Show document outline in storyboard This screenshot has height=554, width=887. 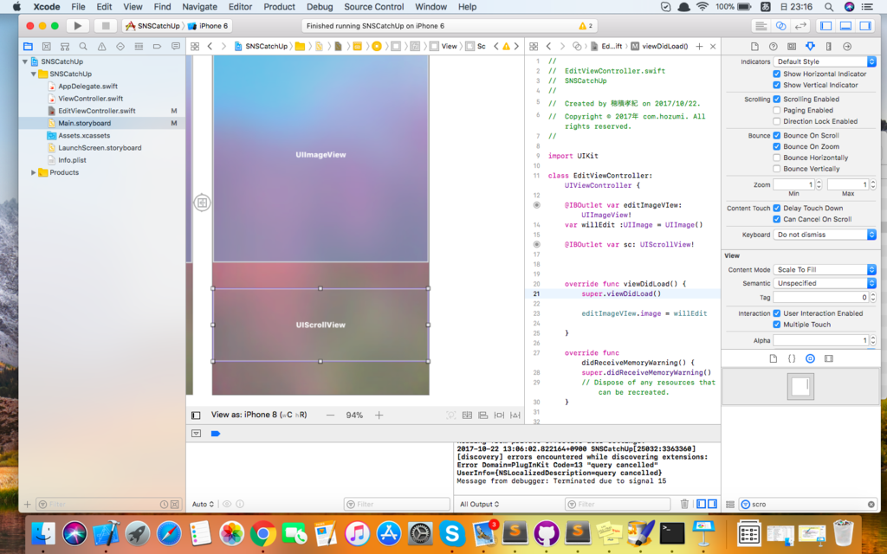[x=196, y=415]
